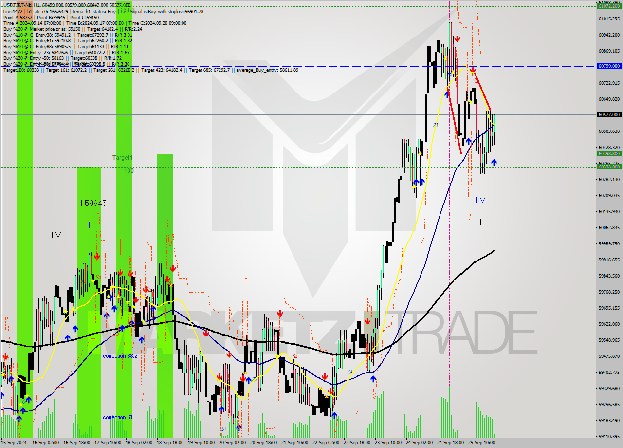Click the 'Buy %10 @ Entry -23: 58476.6' line
Image resolution: width=623 pixels, height=448 pixels.
(66, 52)
